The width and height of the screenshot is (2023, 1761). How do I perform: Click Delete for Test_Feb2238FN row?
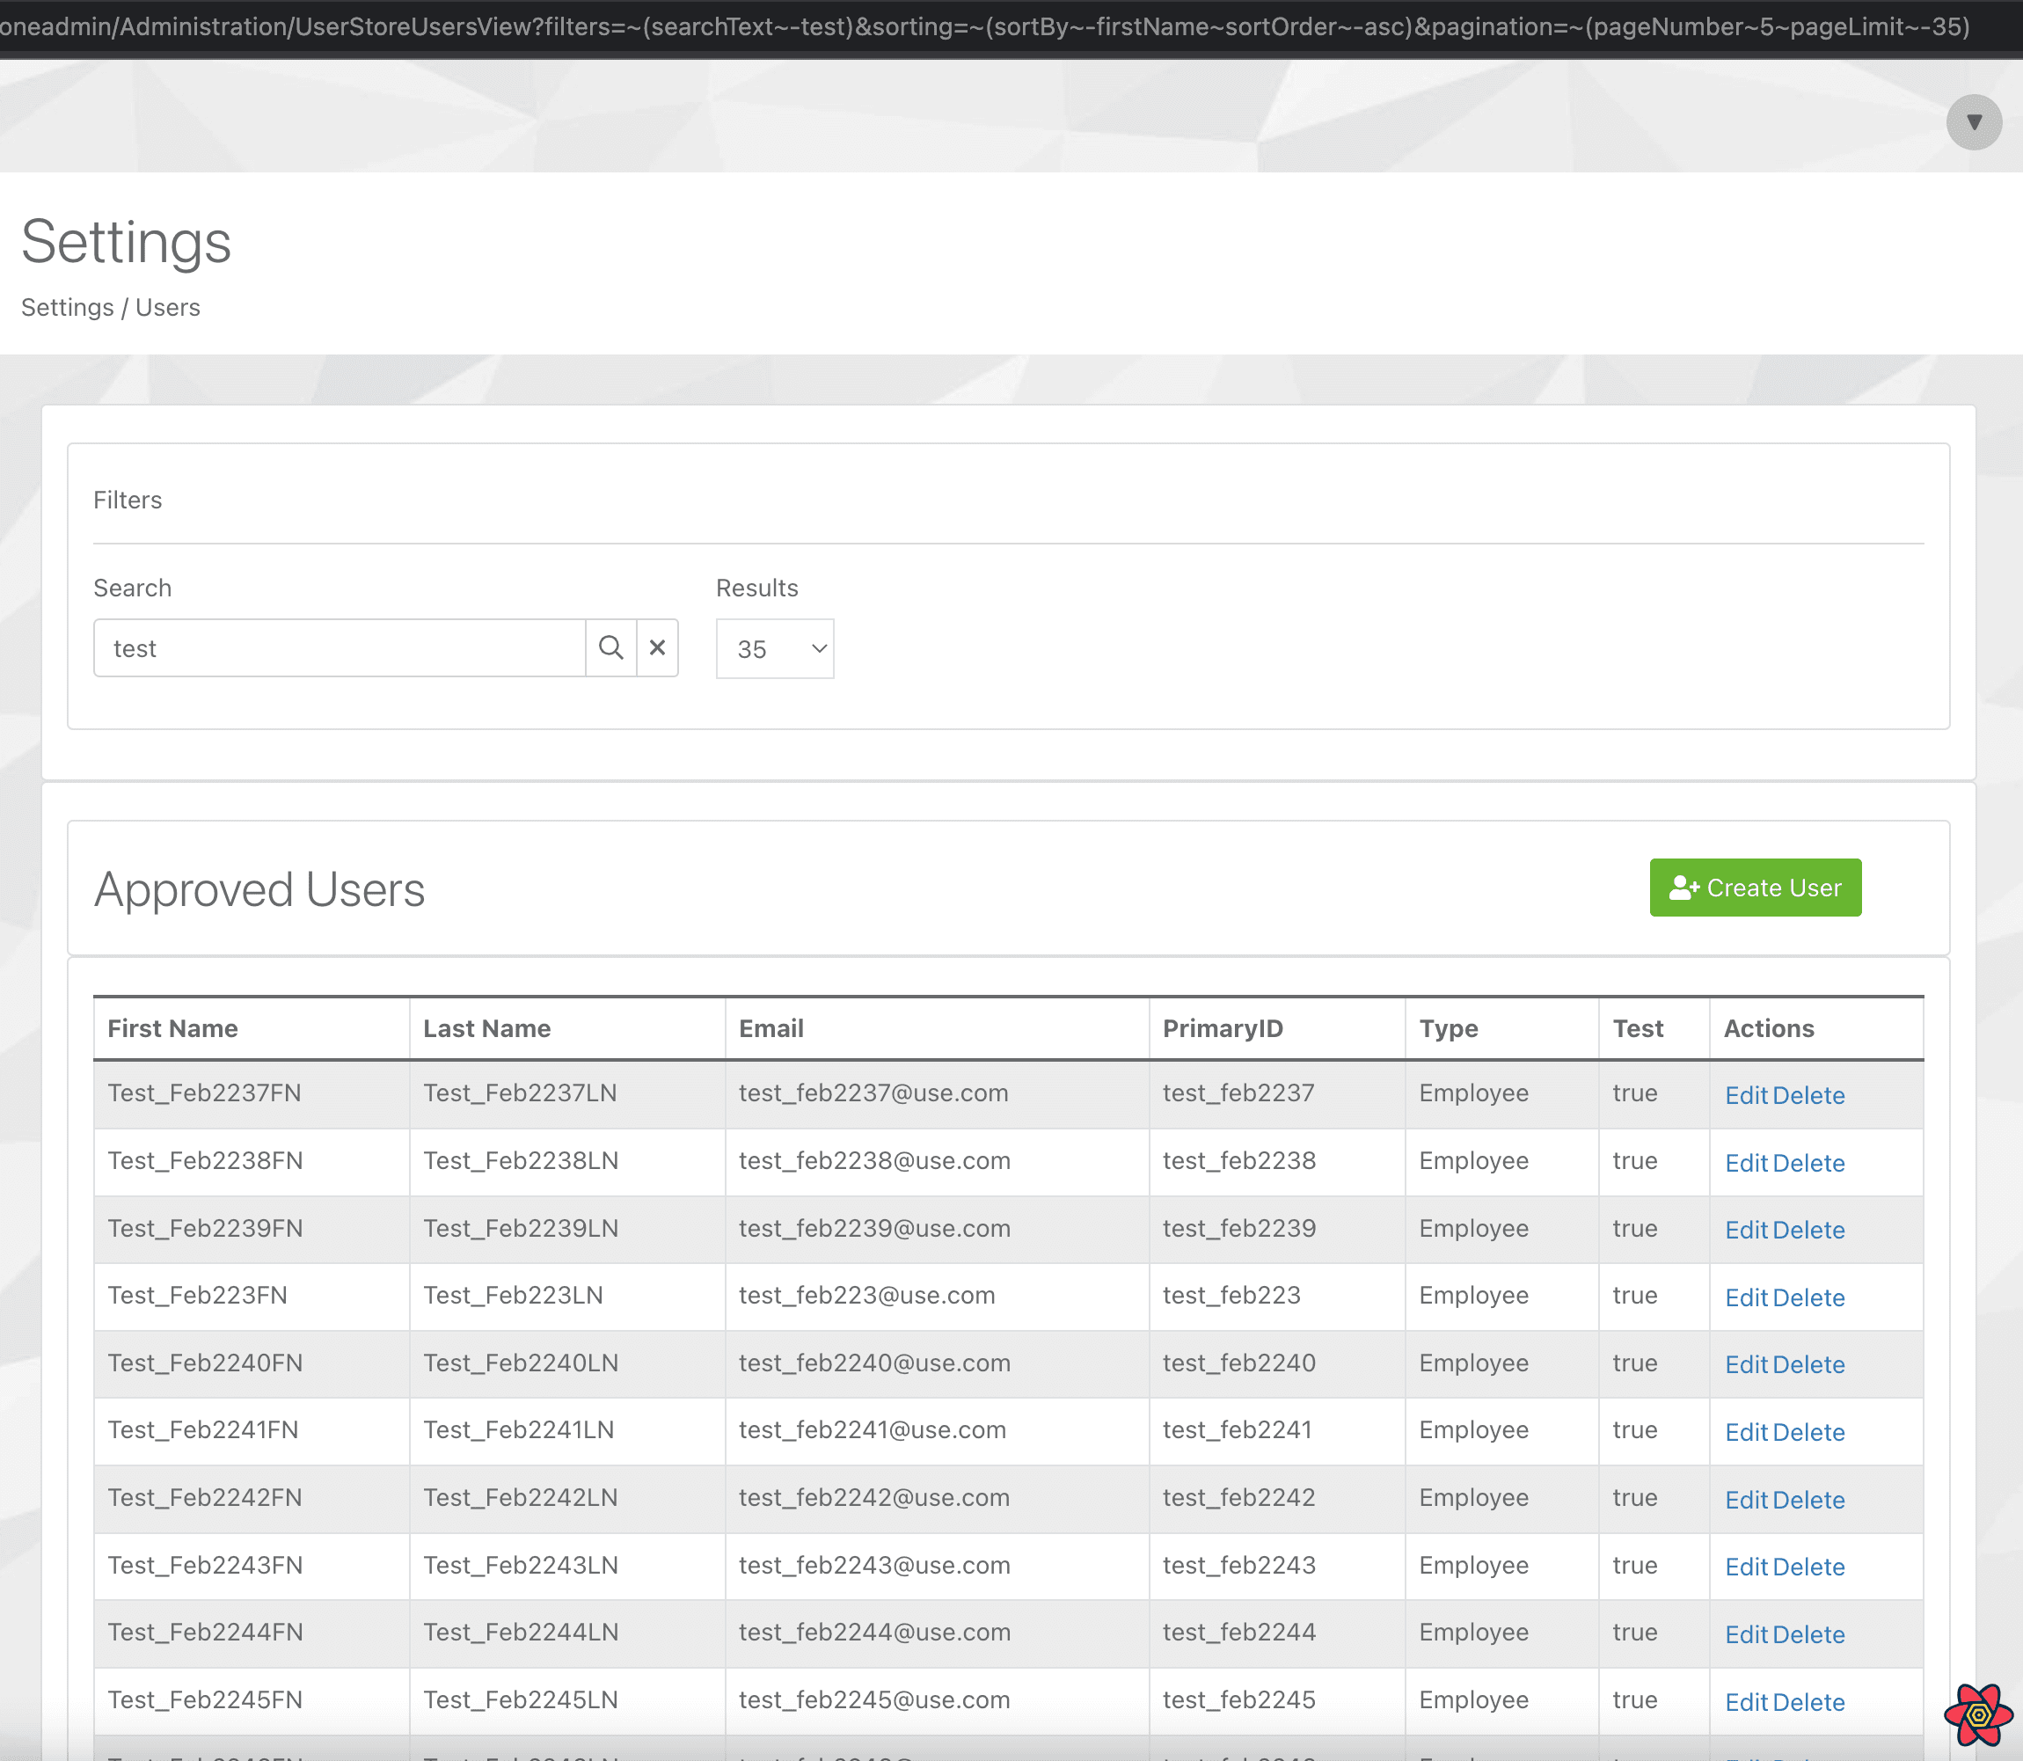point(1808,1163)
